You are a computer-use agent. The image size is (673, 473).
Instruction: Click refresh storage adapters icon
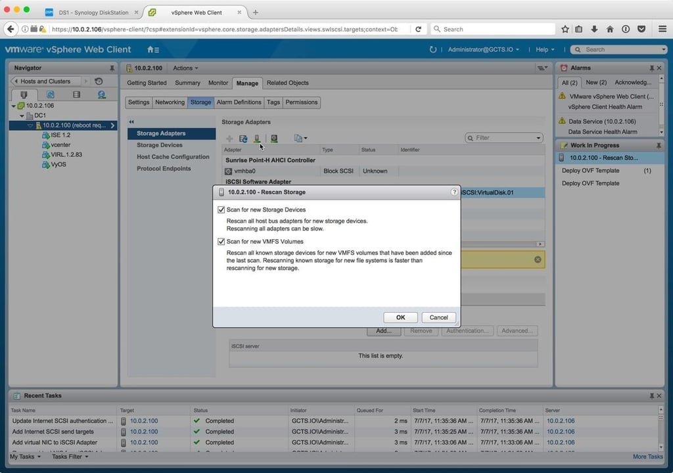pyautogui.click(x=243, y=138)
